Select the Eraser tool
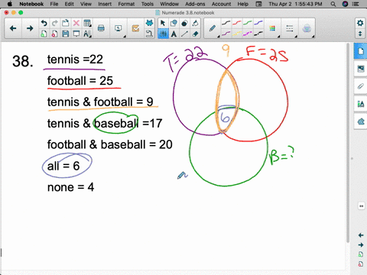 [x=195, y=34]
